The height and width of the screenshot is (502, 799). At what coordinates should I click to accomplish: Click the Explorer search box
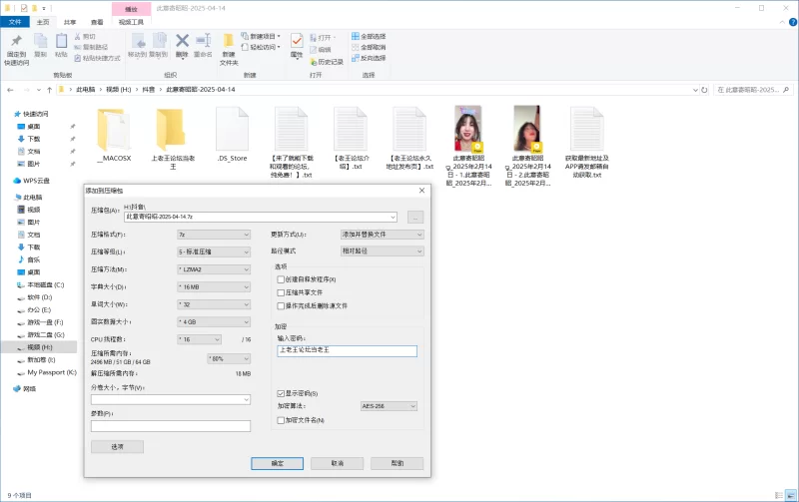[x=753, y=90]
